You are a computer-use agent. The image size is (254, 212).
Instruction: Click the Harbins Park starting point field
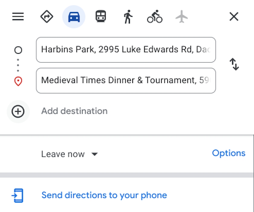(x=126, y=50)
